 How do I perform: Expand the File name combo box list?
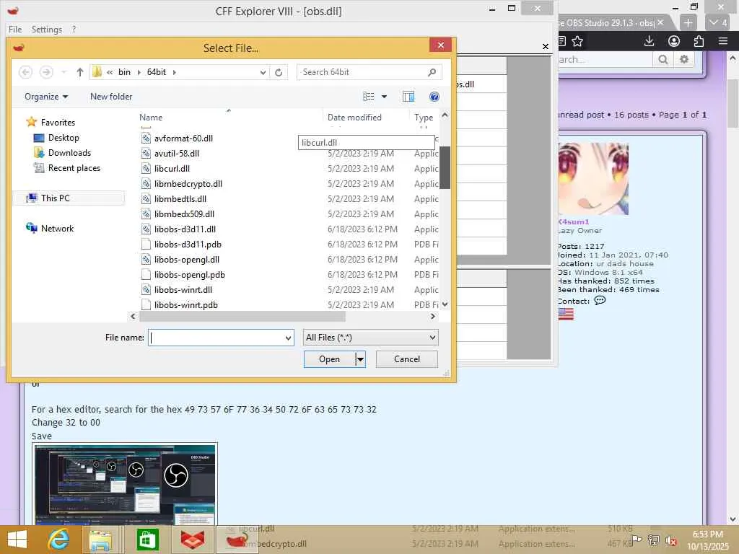coord(287,338)
